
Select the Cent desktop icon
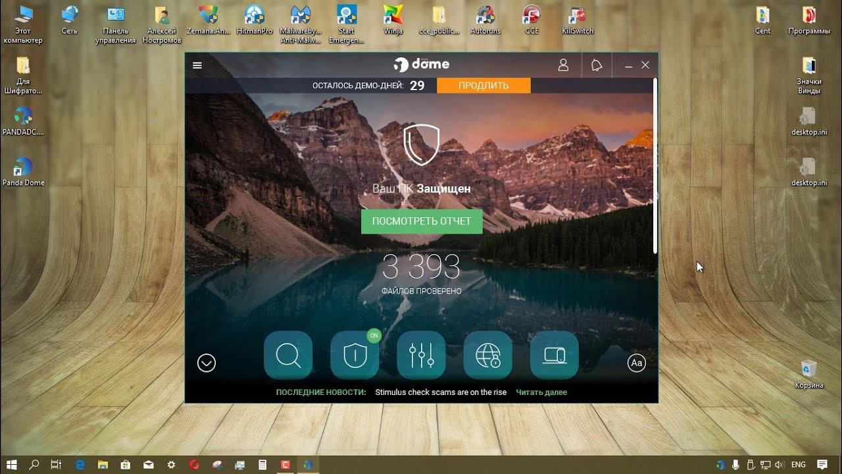pyautogui.click(x=762, y=20)
